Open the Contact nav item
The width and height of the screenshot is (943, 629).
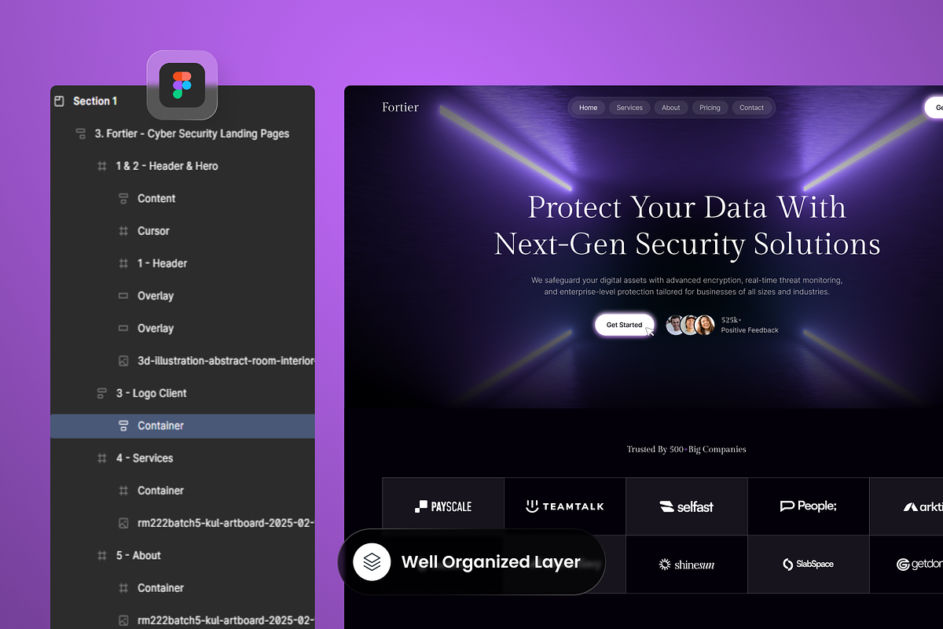tap(751, 108)
